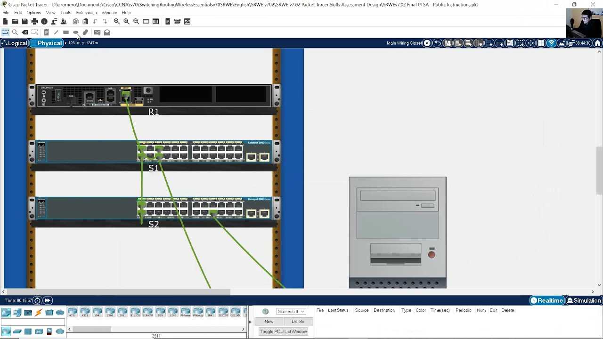The height and width of the screenshot is (339, 603).
Task: Switch to Realtime mode
Action: tap(547, 300)
